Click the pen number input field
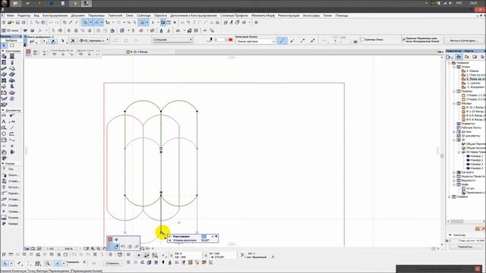 [219, 40]
